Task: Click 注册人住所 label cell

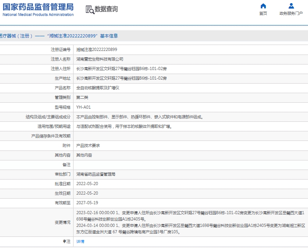Action: tap(60, 69)
